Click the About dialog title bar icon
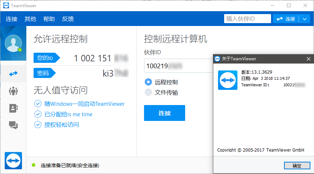The width and height of the screenshot is (314, 174). [x=217, y=59]
